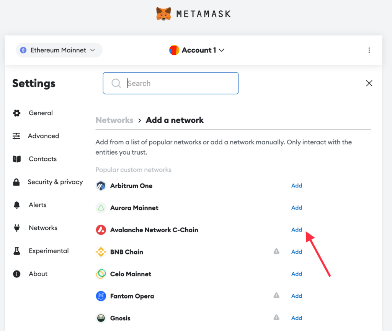Image resolution: width=392 pixels, height=331 pixels.
Task: Click the Aurora Mainnet network name
Action: (x=134, y=208)
